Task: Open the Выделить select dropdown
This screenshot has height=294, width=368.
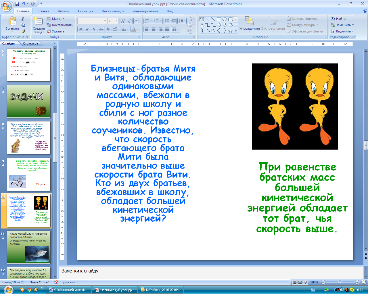Action: (342, 31)
